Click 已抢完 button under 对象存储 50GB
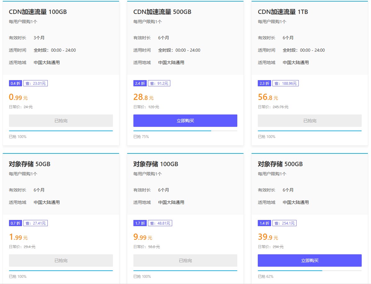Screen dimensions: 371x284 click(x=61, y=260)
